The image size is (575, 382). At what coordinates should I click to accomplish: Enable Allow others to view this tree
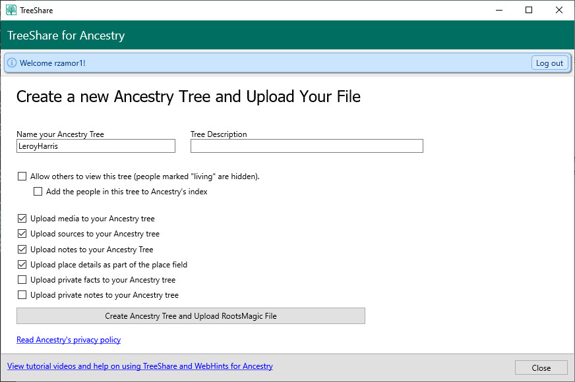(x=22, y=177)
